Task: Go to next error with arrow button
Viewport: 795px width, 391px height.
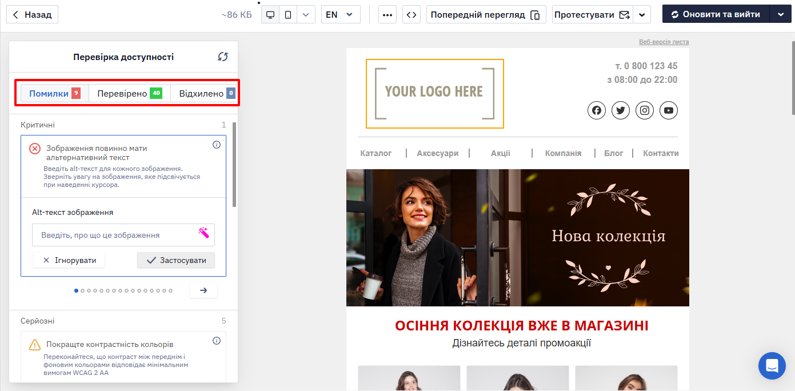Action: coord(203,290)
